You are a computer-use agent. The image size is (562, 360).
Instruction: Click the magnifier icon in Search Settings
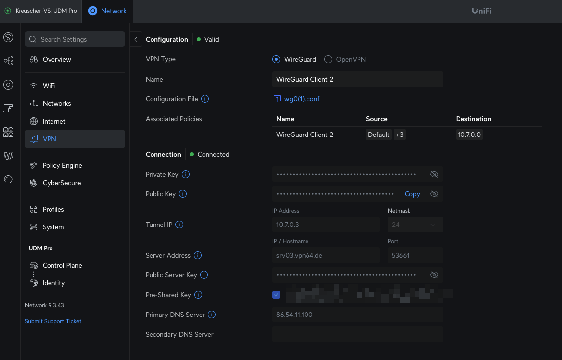tap(33, 39)
